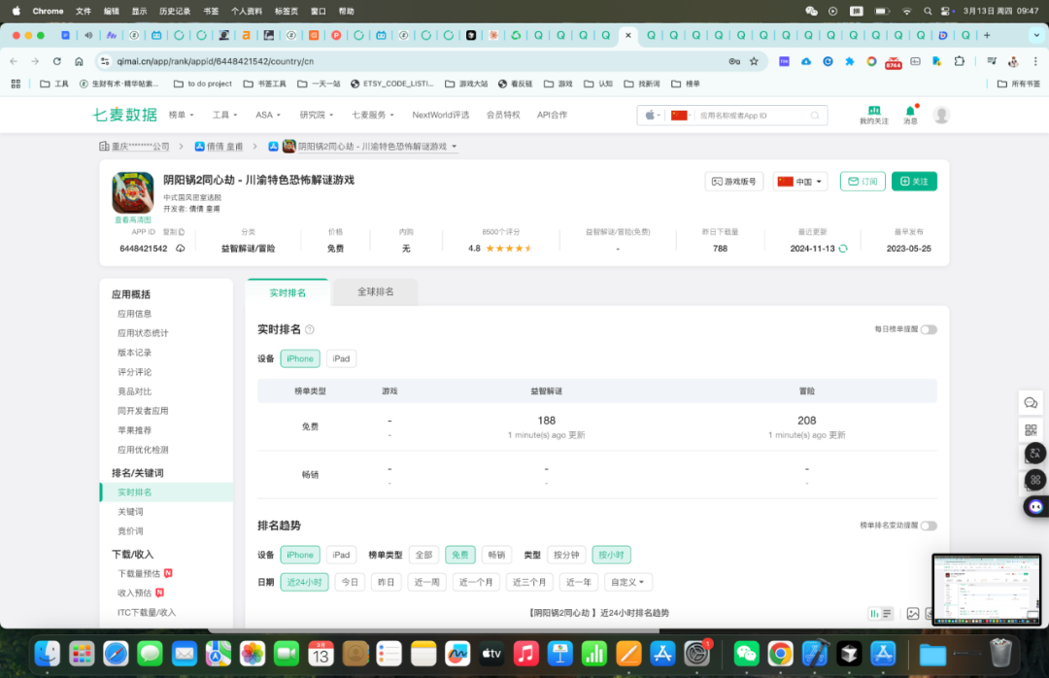Screen dimensions: 1049x678
Task: Select 近三个月 date range
Action: pyautogui.click(x=529, y=582)
